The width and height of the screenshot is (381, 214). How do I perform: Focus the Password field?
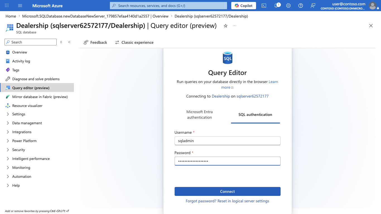point(227,161)
